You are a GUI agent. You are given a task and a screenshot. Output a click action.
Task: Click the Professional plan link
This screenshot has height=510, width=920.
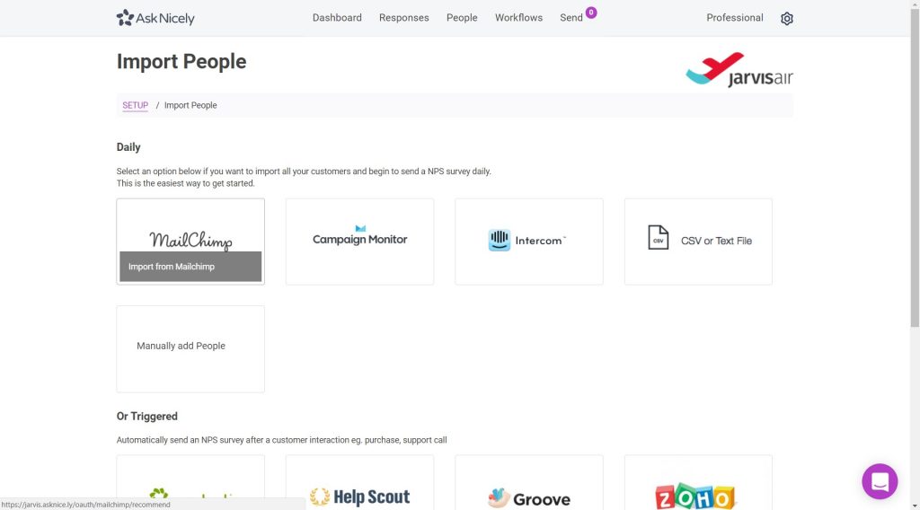pos(735,18)
